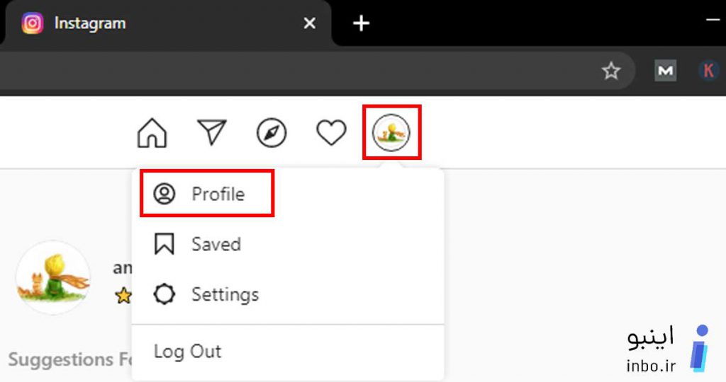
Task: Open the large Little Prince profile picture
Action: coord(52,277)
